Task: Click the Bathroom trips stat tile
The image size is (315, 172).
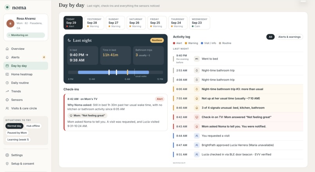Action: 149,56
